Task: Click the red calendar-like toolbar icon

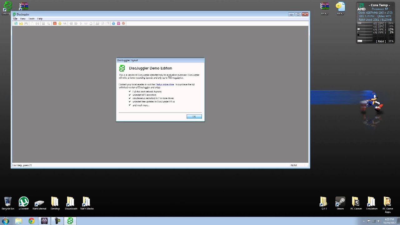Action: (x=55, y=23)
